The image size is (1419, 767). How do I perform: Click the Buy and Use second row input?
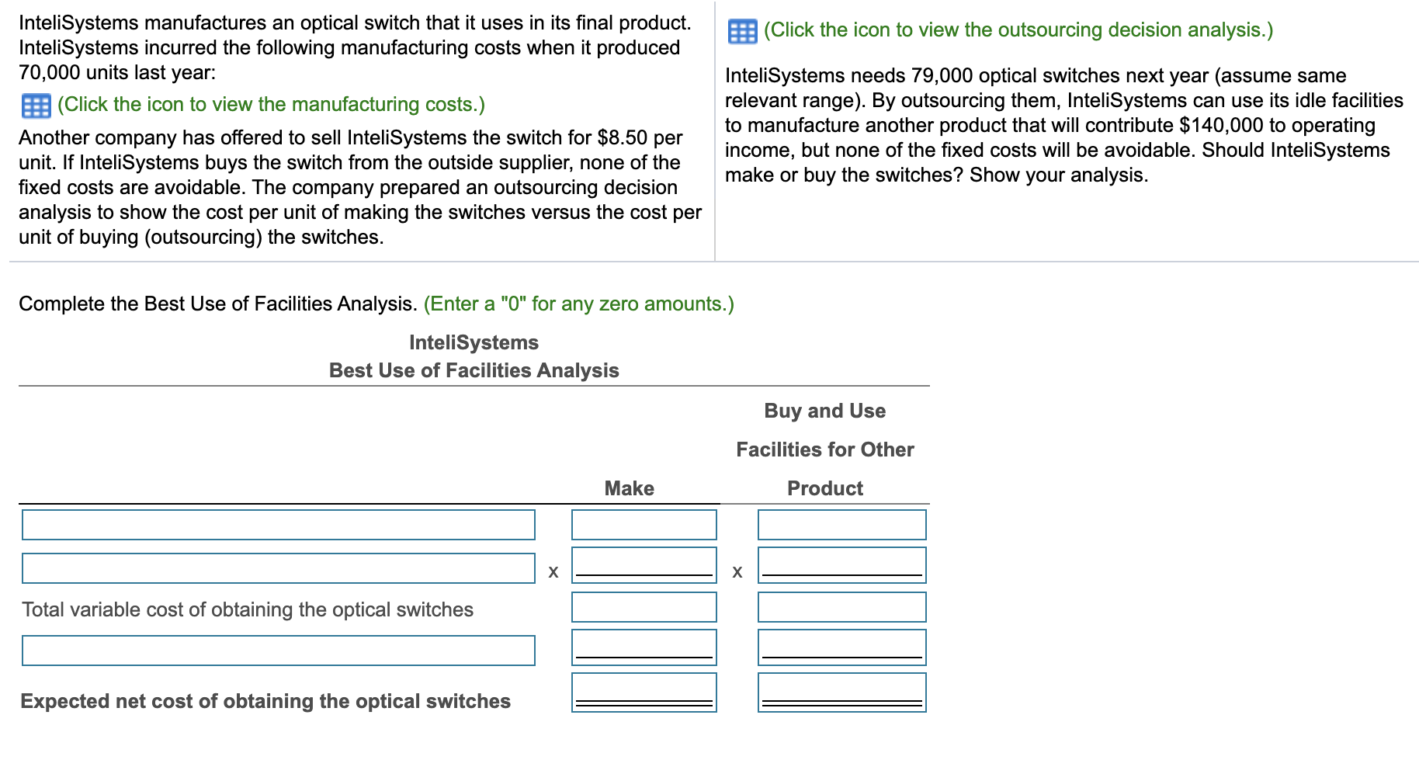842,564
